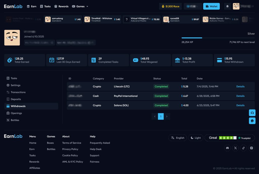This screenshot has width=259, height=174.
Task: Open the Trustpilot rating badge
Action: pos(230,138)
